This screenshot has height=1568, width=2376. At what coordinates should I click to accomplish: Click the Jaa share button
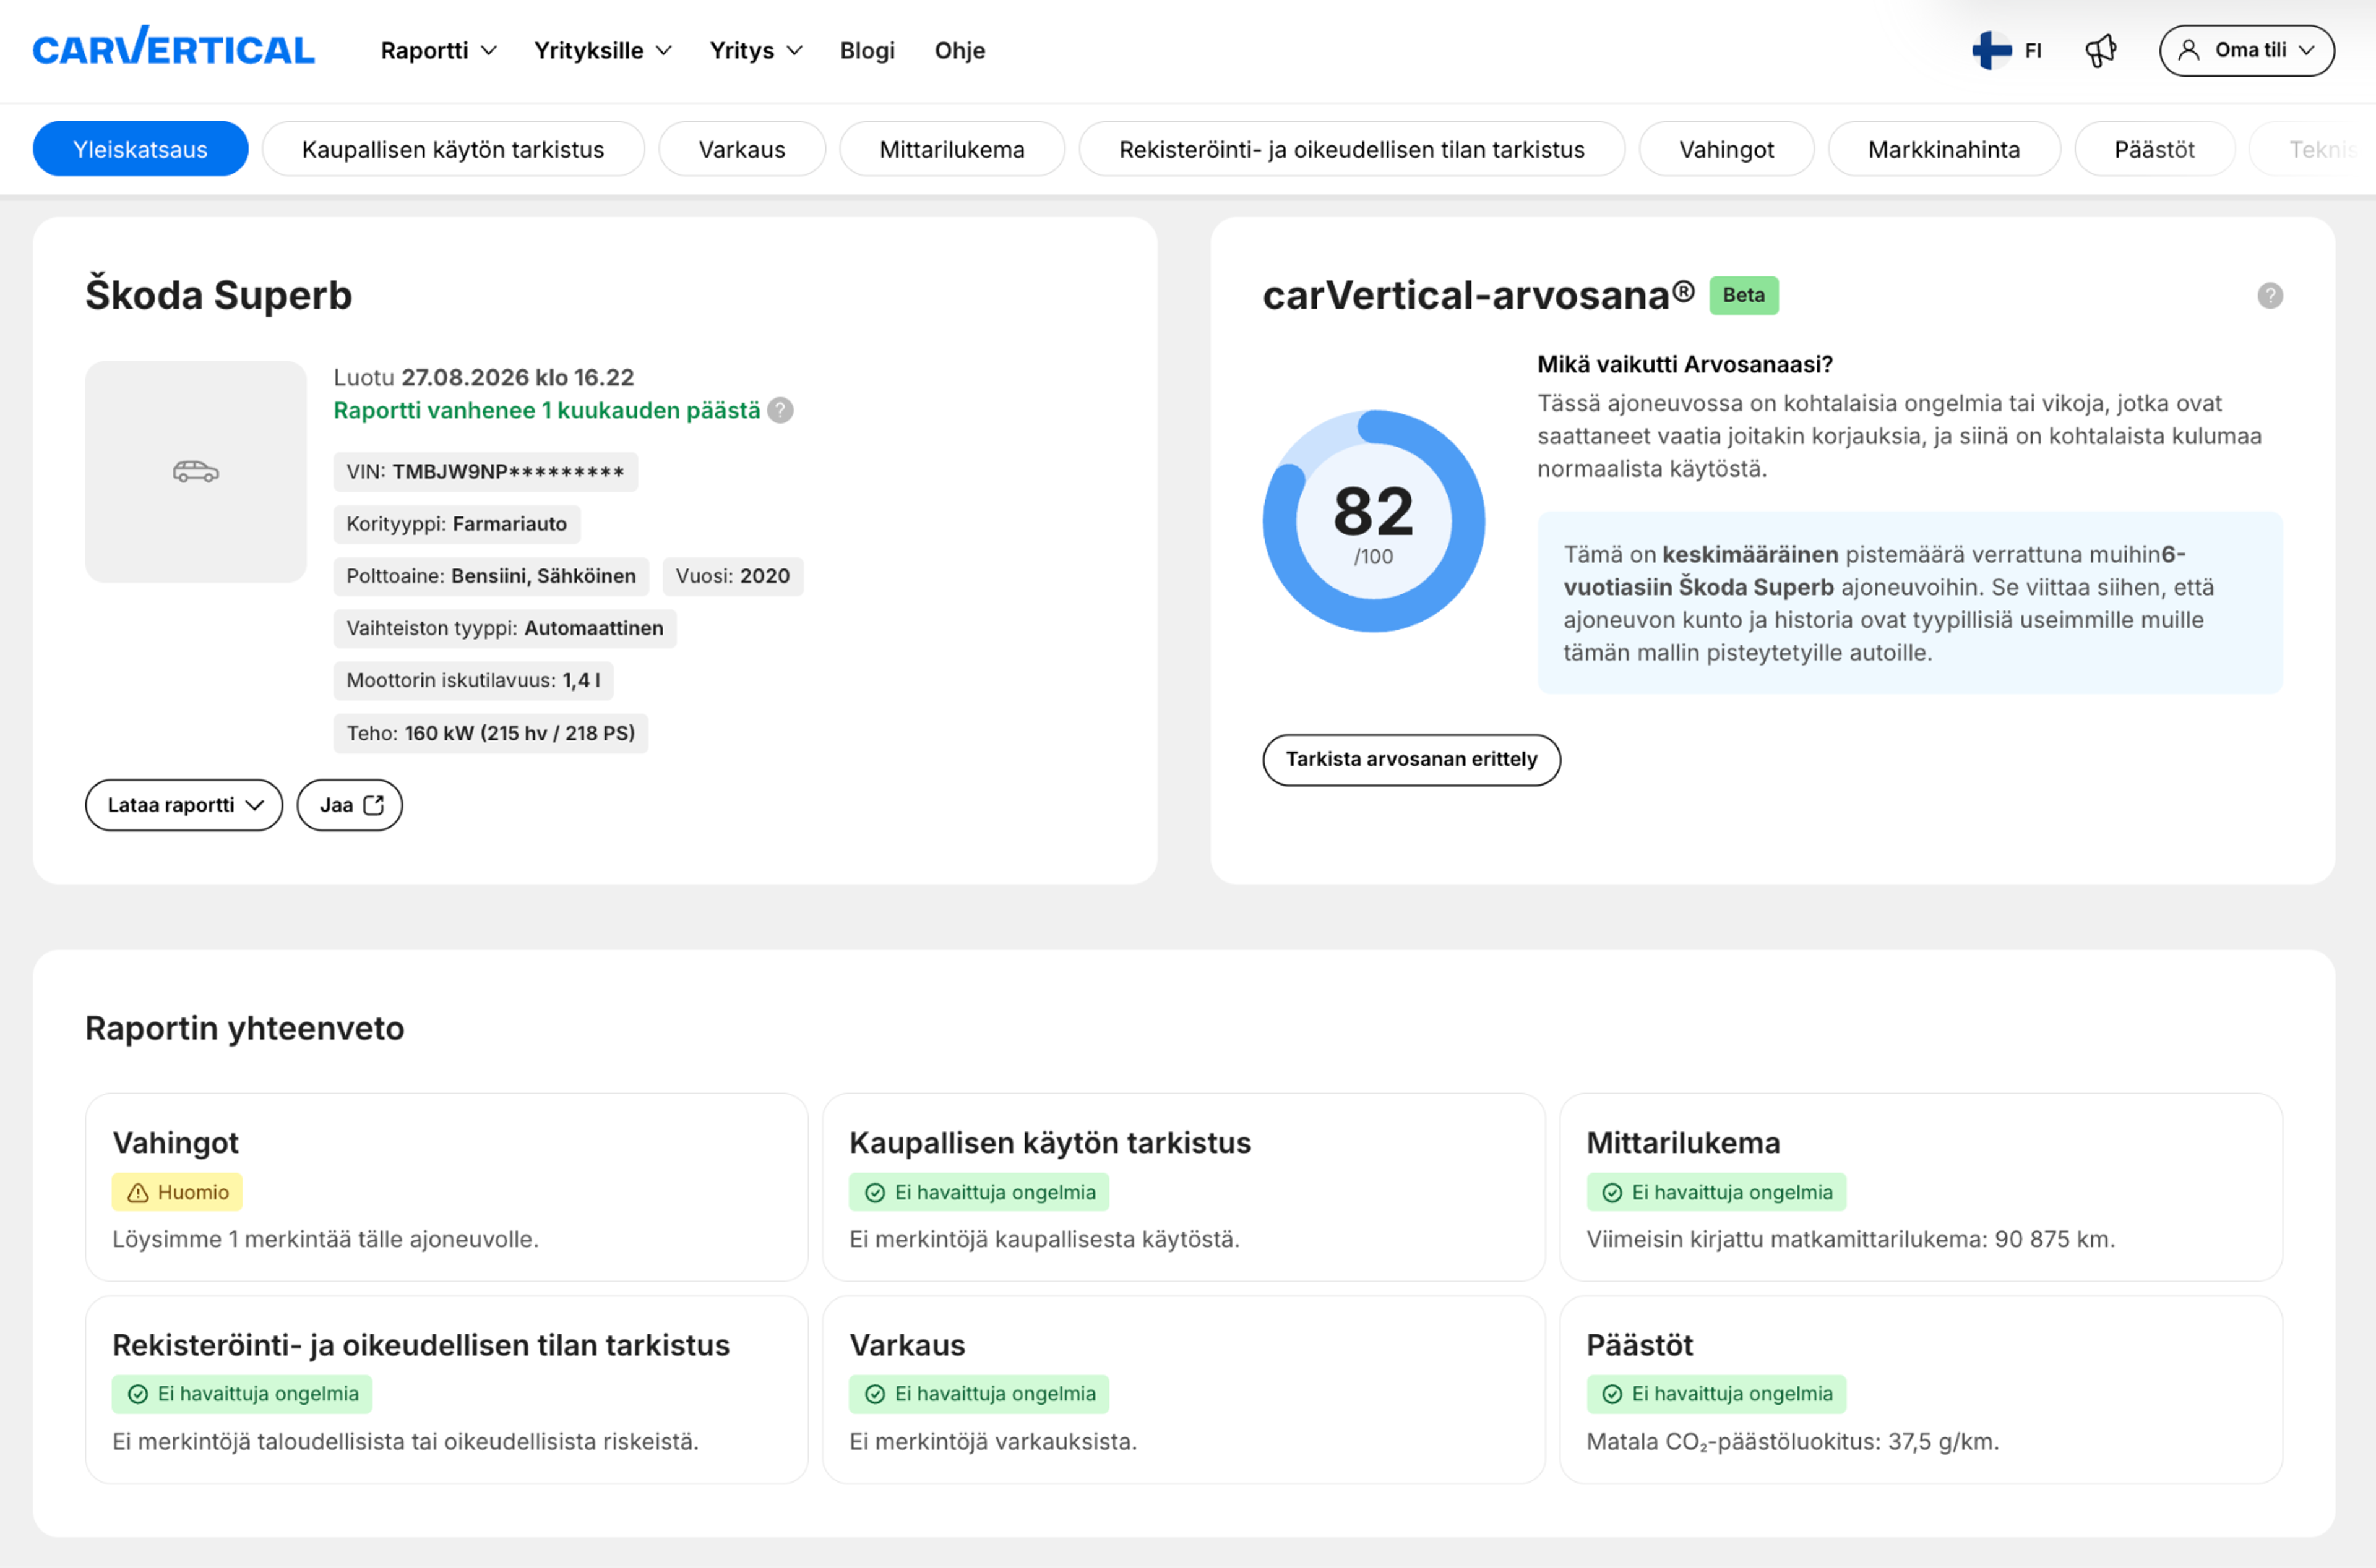point(349,805)
